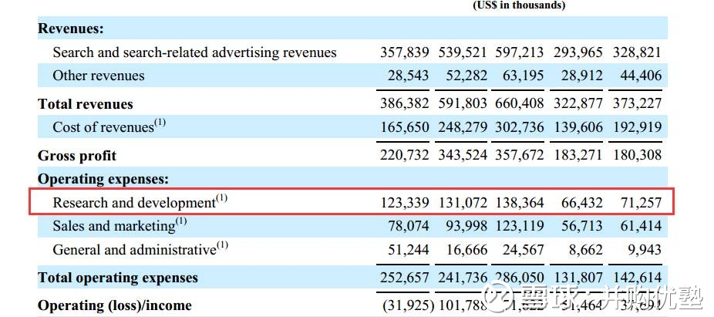This screenshot has height=317, width=714.
Task: Select the Gross profit row label
Action: (x=77, y=156)
